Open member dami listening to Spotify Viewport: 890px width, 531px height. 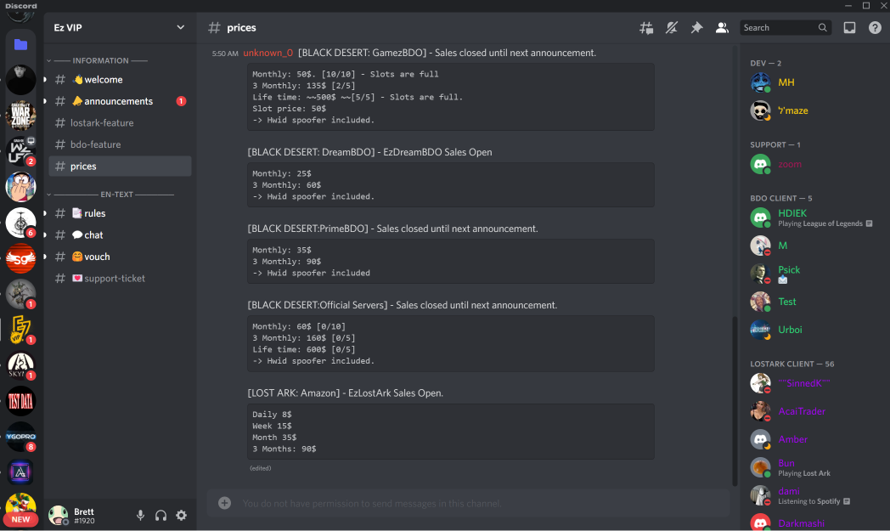(813, 495)
